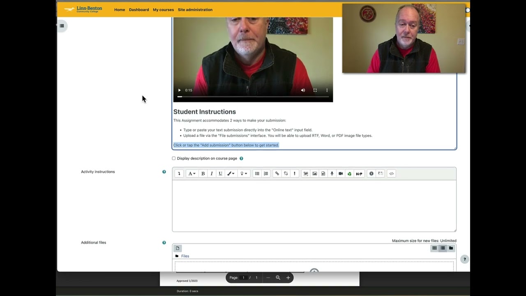526x296 pixels.
Task: Open the lightbulb highlight dropdown
Action: [x=244, y=173]
